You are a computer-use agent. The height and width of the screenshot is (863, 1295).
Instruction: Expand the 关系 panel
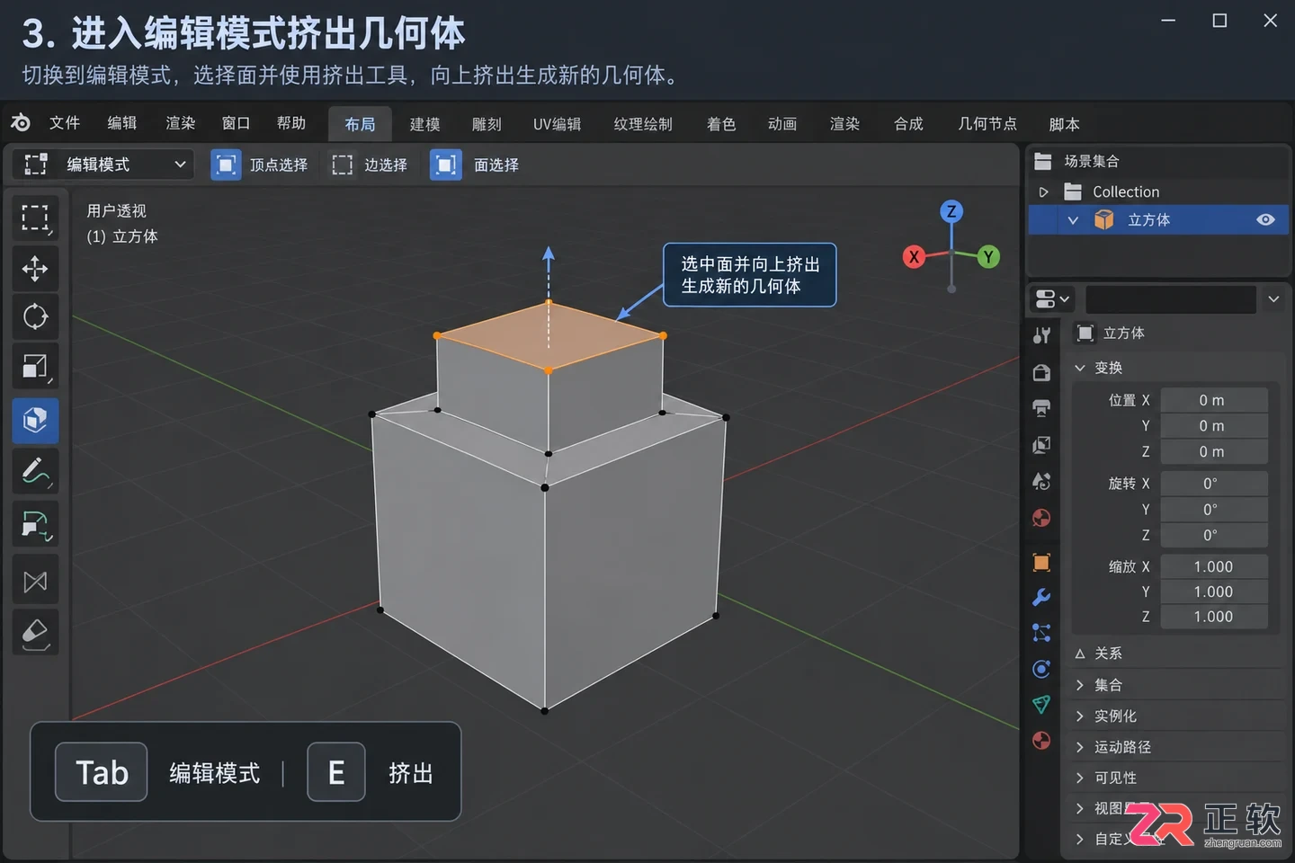point(1080,654)
